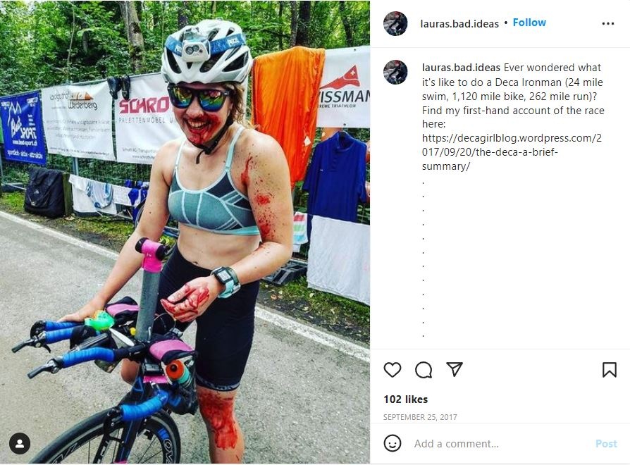The height and width of the screenshot is (465, 630).
Task: Open caption username lauras.bad.ideas
Action: [x=461, y=68]
